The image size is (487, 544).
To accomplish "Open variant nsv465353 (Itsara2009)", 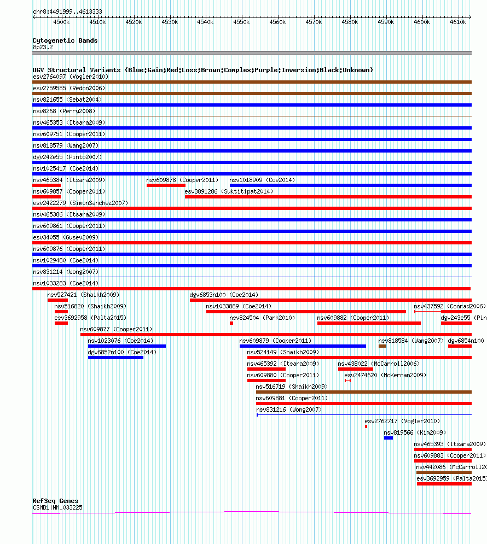I will tap(69, 122).
